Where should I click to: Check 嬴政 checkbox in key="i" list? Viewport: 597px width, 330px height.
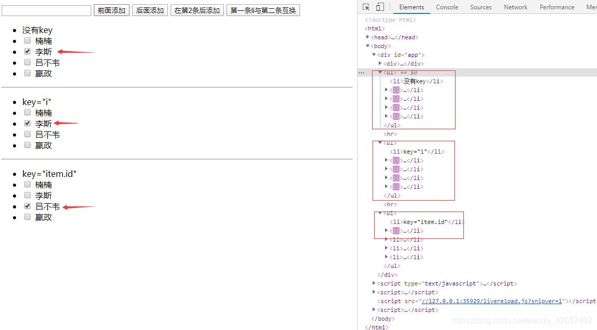(27, 145)
